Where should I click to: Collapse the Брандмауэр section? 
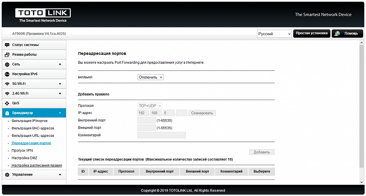pyautogui.click(x=60, y=113)
